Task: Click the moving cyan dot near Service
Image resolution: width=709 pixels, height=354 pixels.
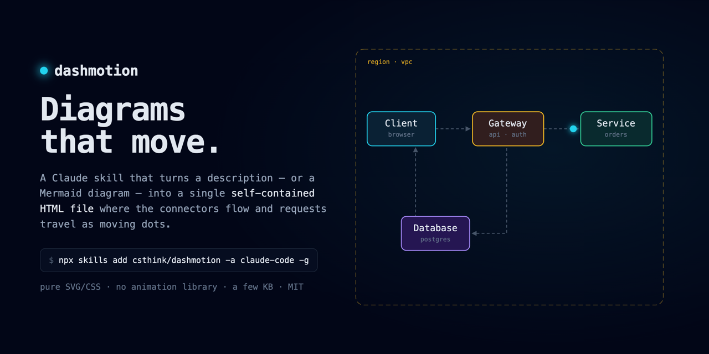Action: pos(573,129)
